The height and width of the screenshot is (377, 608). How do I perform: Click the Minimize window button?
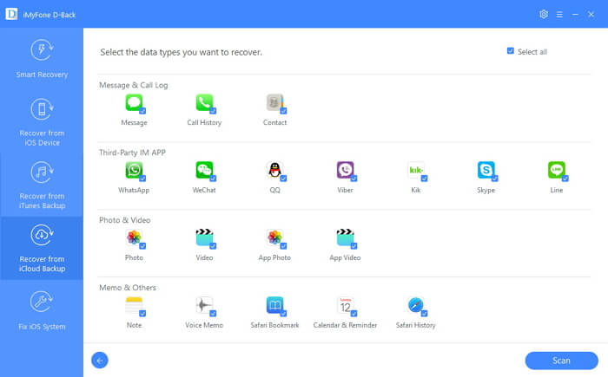tap(575, 15)
